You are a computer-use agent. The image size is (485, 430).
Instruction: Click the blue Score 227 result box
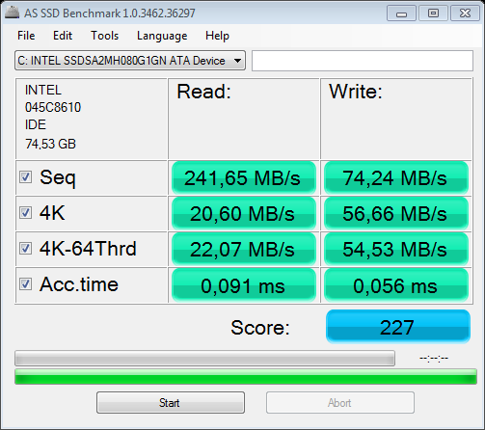[398, 327]
